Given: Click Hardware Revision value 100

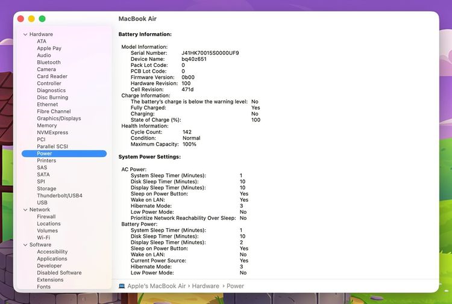Looking at the screenshot, I should point(186,83).
